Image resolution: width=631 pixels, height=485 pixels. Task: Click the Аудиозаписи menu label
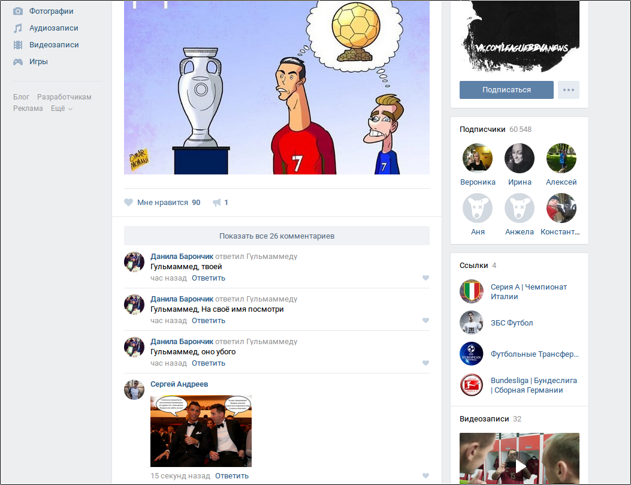coord(53,28)
